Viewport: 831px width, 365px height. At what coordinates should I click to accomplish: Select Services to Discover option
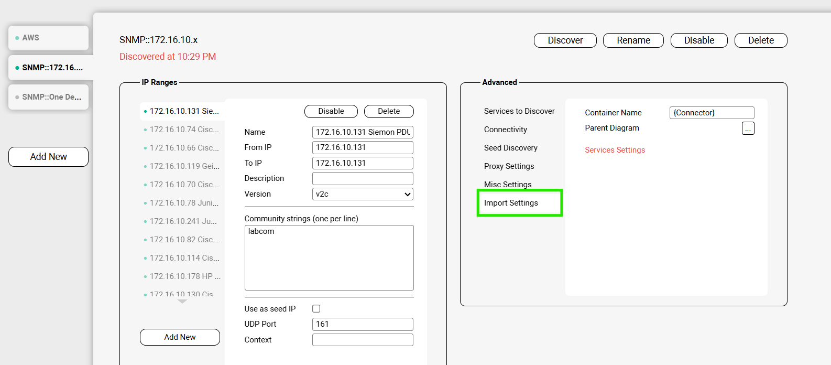coord(519,111)
